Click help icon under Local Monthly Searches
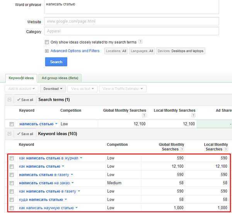Image resolution: width=232 pixels, height=213 pixels. [x=194, y=115]
